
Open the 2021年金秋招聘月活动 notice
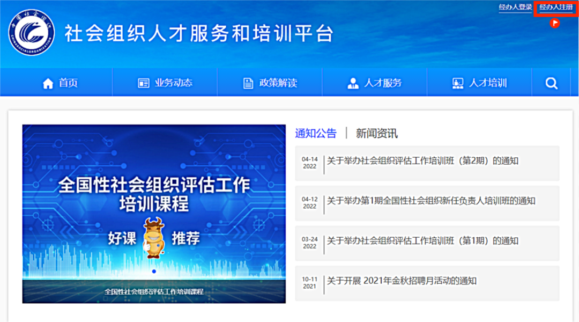coord(402,281)
